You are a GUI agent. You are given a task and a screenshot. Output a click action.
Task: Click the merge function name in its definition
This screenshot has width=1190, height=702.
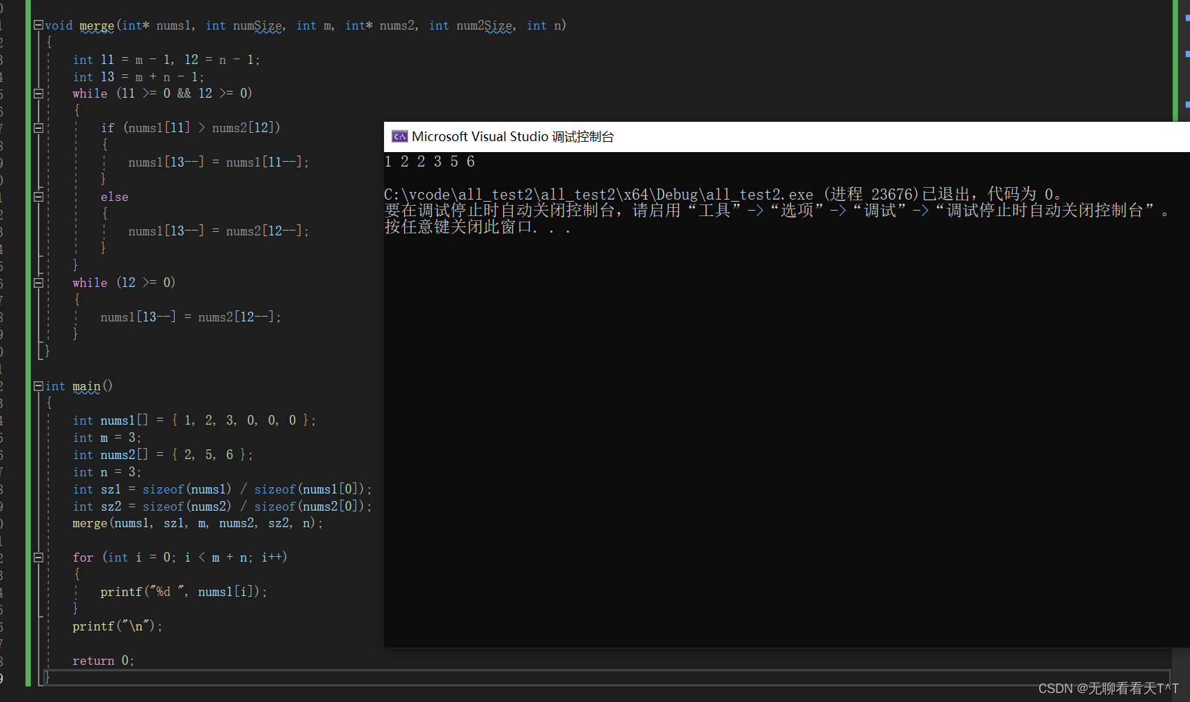[x=96, y=25]
